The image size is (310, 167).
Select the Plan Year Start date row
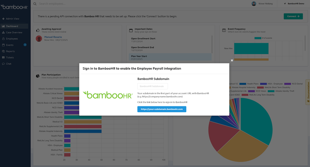[170, 57]
